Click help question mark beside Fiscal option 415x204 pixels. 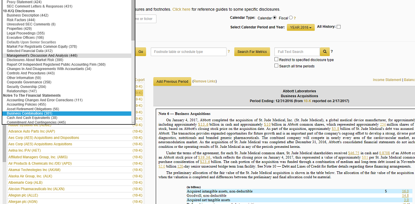(x=294, y=18)
